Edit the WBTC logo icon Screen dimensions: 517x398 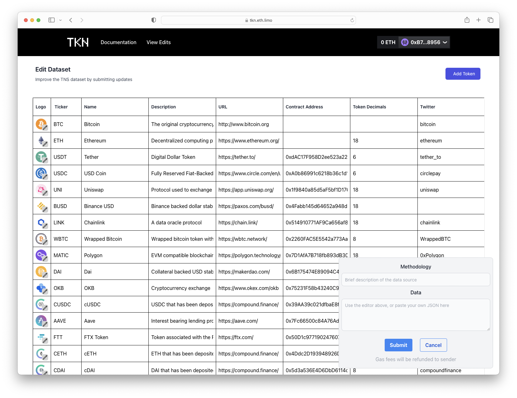click(45, 242)
